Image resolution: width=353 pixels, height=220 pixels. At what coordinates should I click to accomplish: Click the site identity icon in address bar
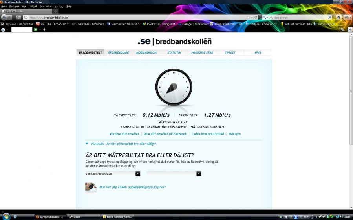point(26,18)
